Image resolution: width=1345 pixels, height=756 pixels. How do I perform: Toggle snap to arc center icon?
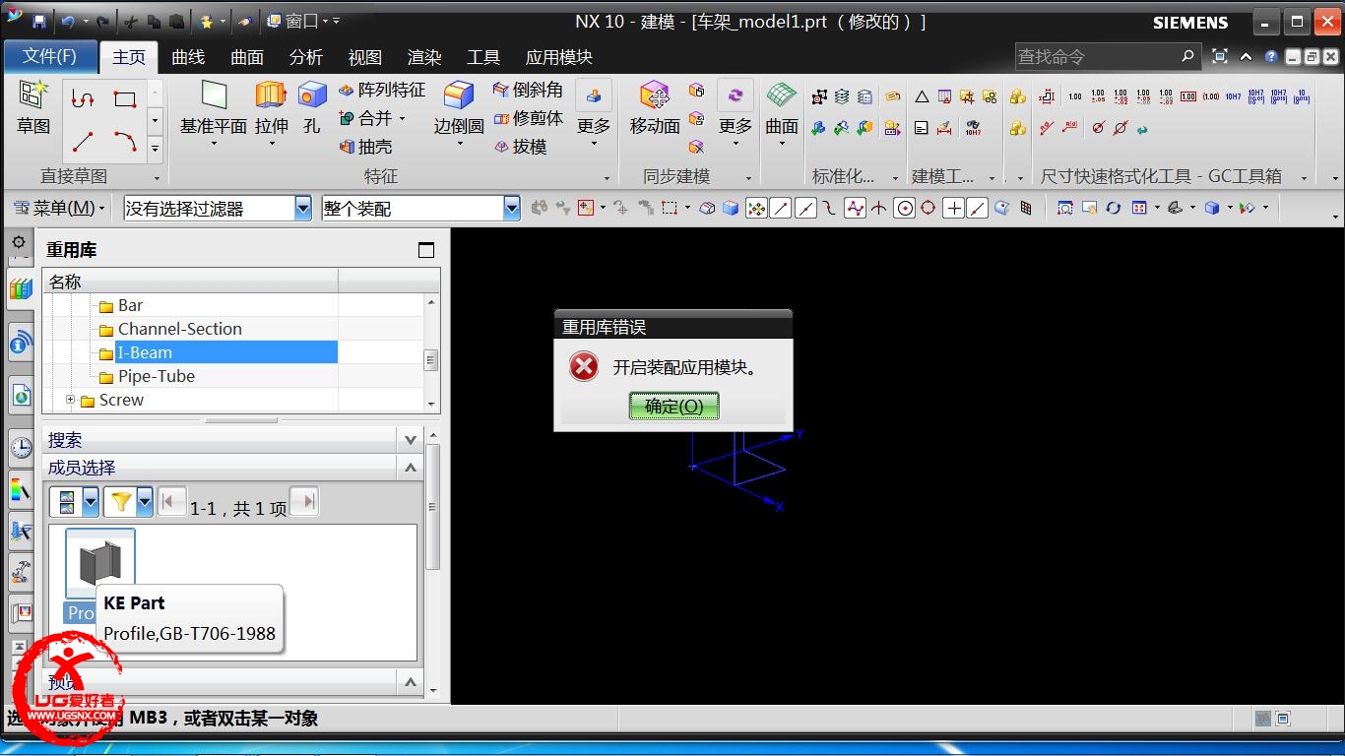click(x=904, y=208)
